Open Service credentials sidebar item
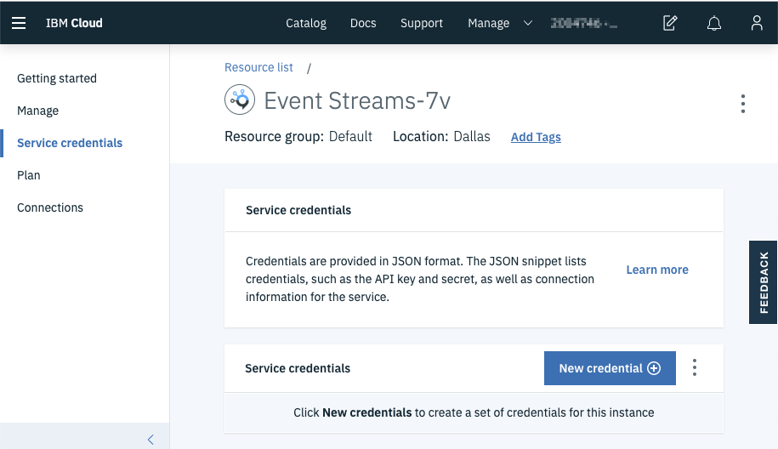Image resolution: width=778 pixels, height=449 pixels. 70,143
